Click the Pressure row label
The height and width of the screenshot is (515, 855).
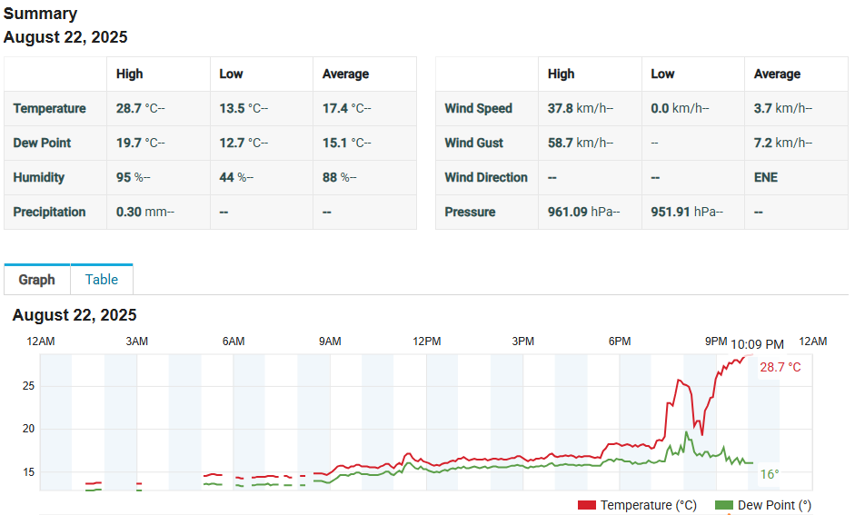click(471, 212)
